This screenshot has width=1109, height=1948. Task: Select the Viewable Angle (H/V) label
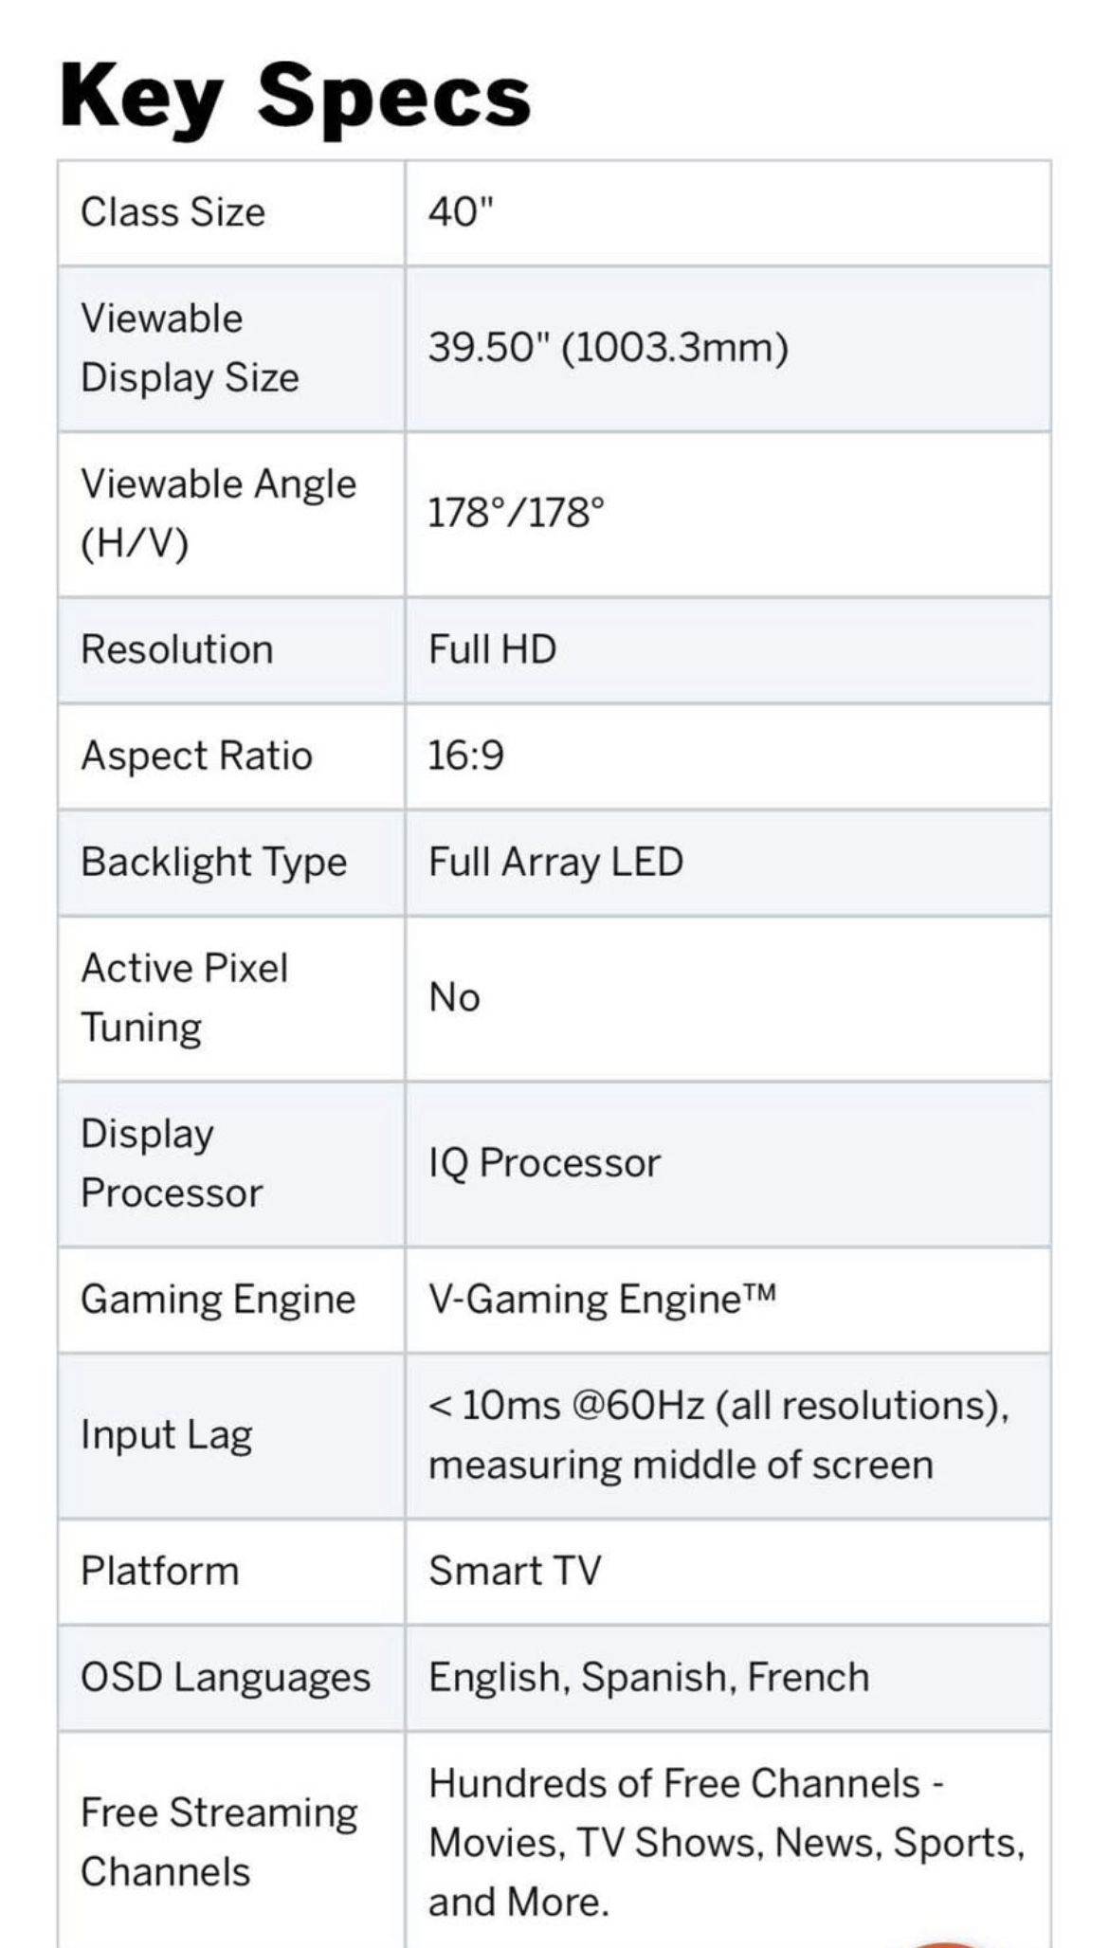click(219, 513)
